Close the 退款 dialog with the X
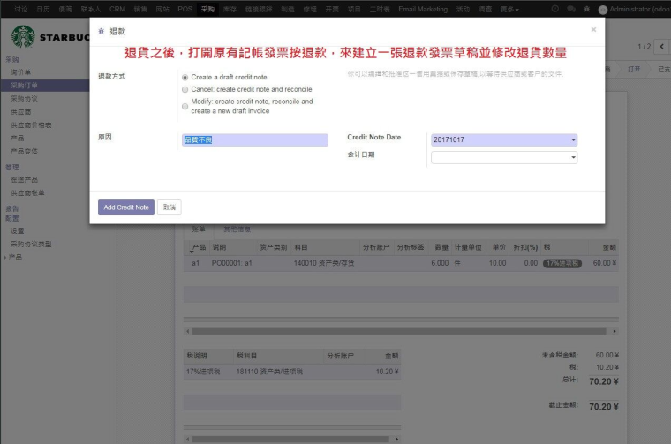The height and width of the screenshot is (444, 671). click(593, 29)
